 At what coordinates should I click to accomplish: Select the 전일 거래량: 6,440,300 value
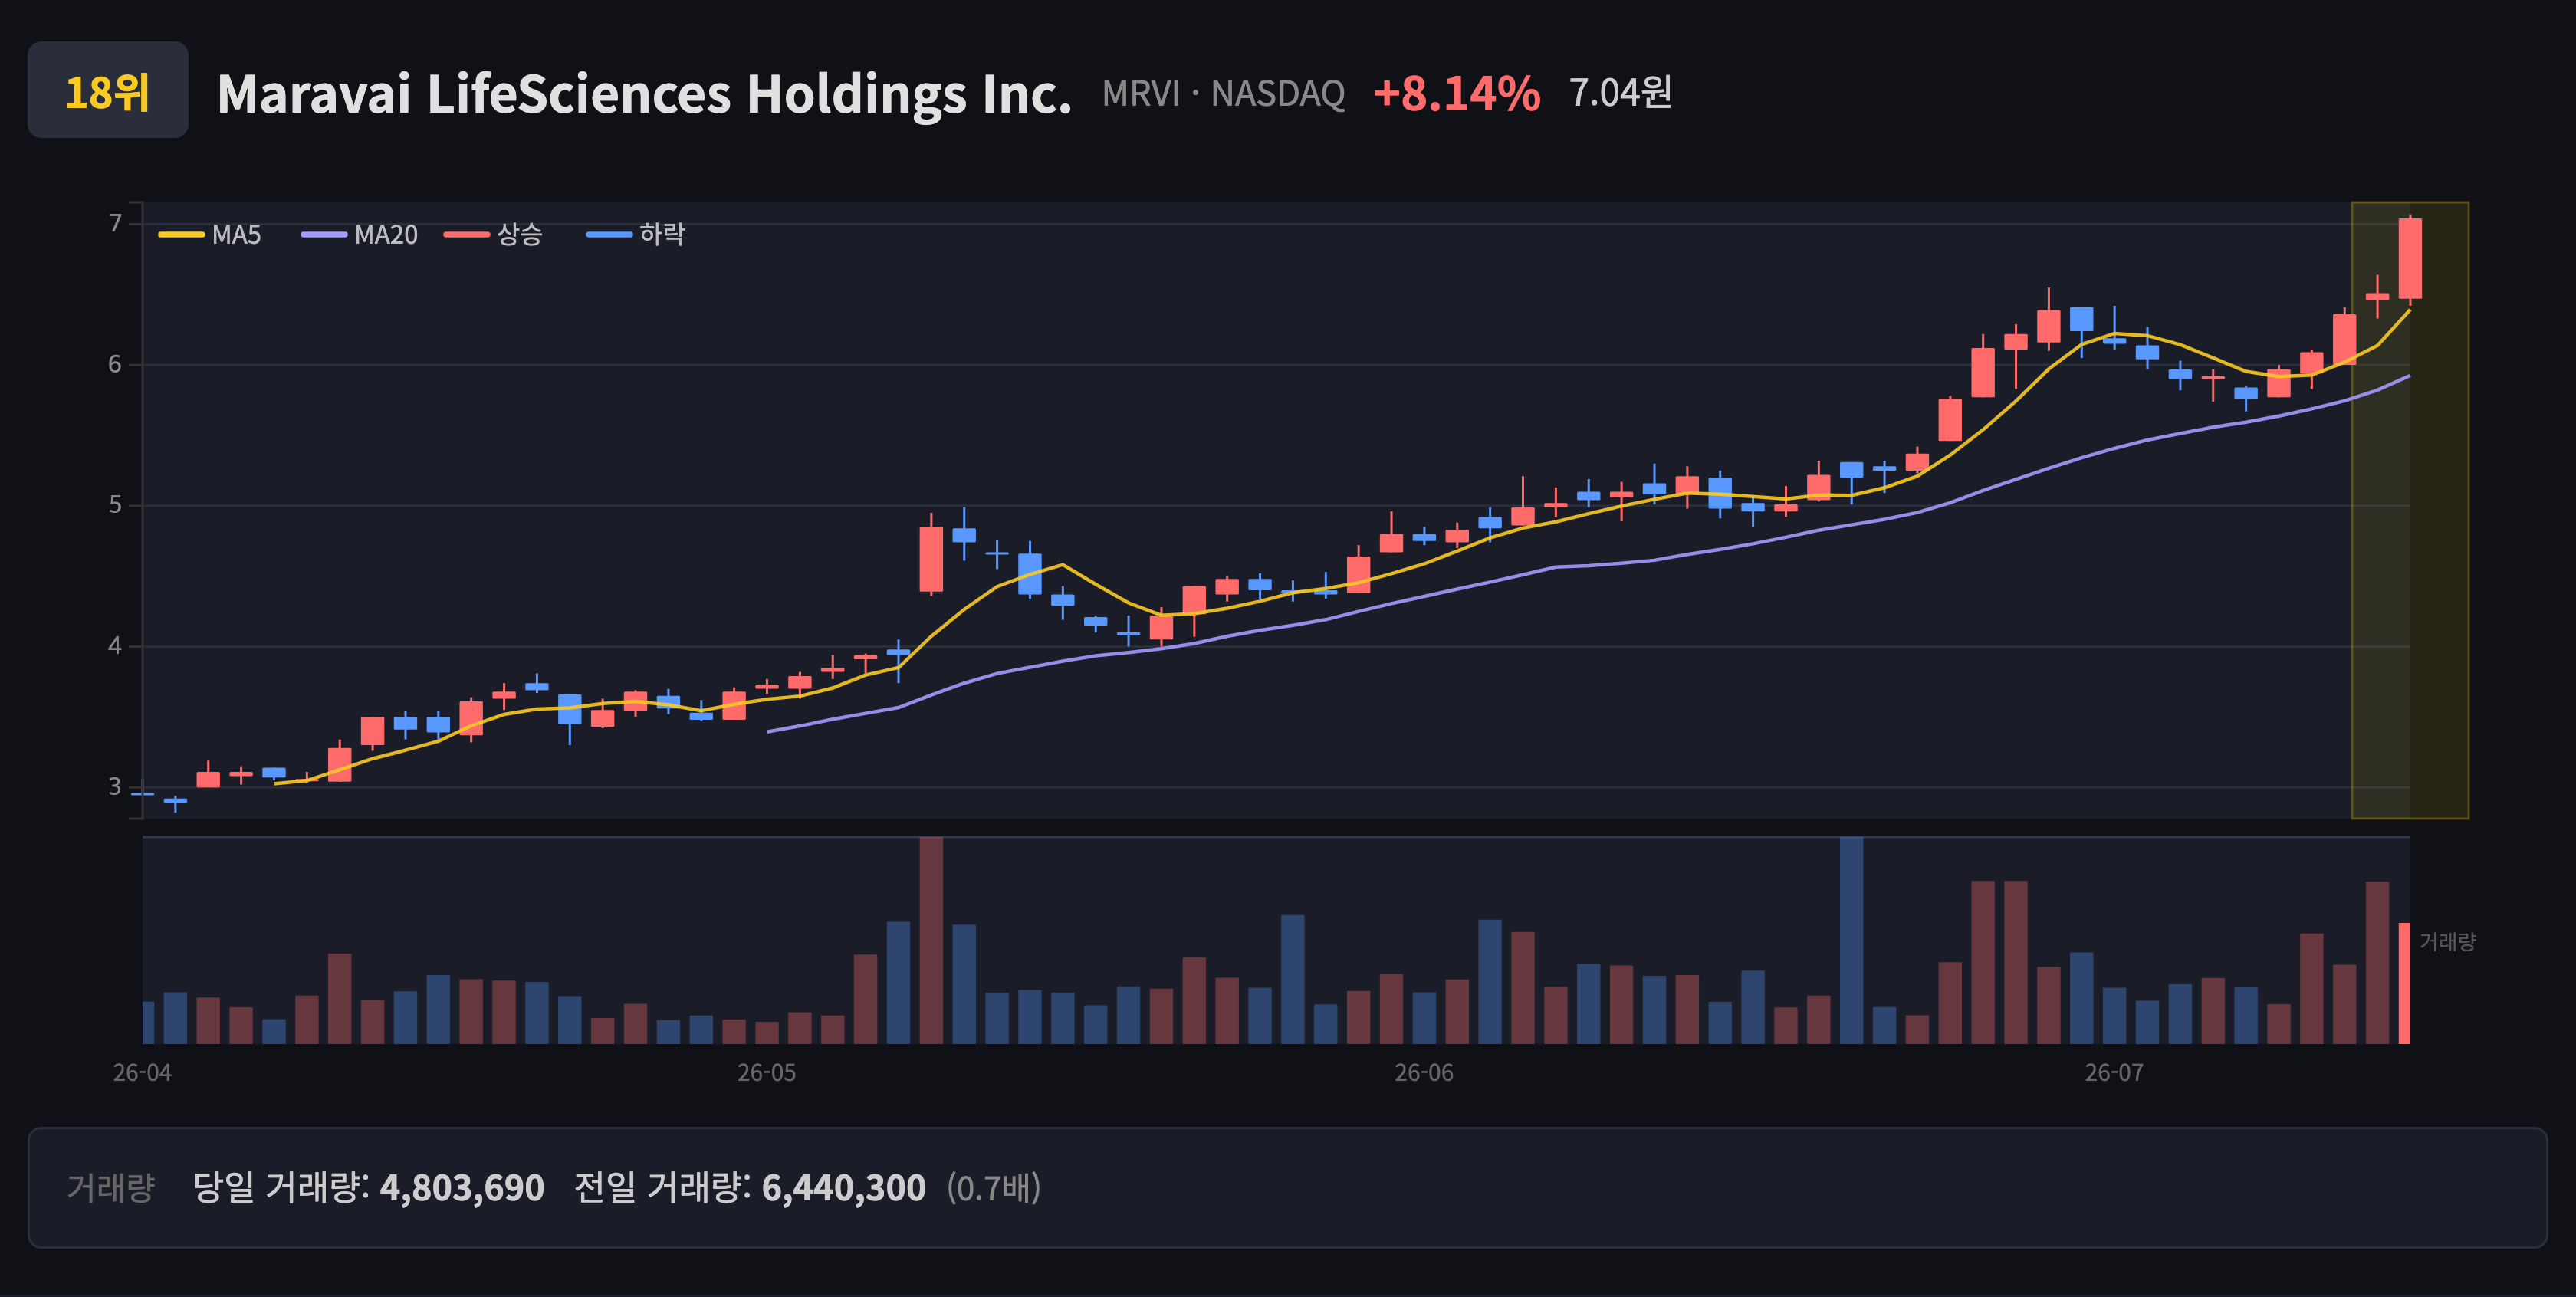click(750, 1187)
